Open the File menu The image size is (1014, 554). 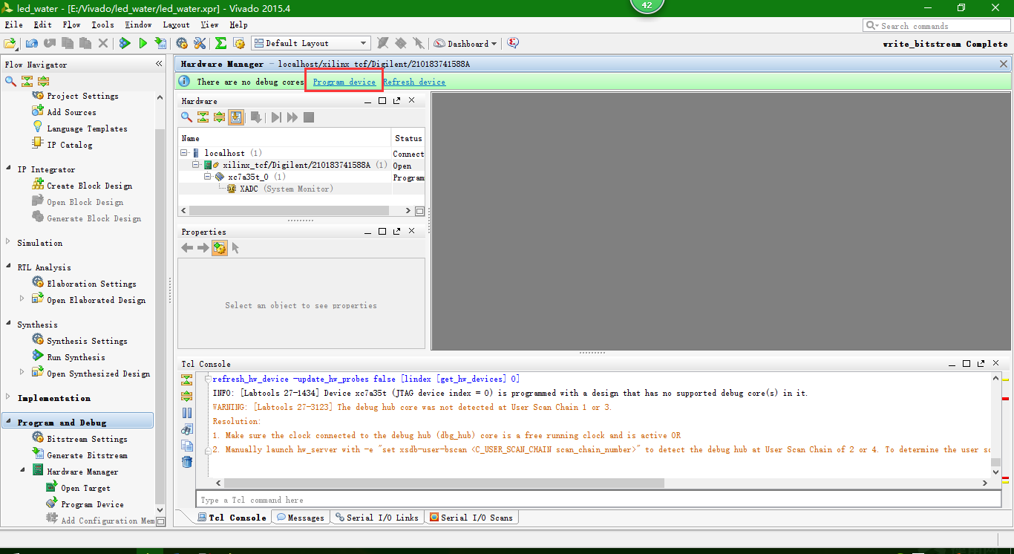(13, 25)
